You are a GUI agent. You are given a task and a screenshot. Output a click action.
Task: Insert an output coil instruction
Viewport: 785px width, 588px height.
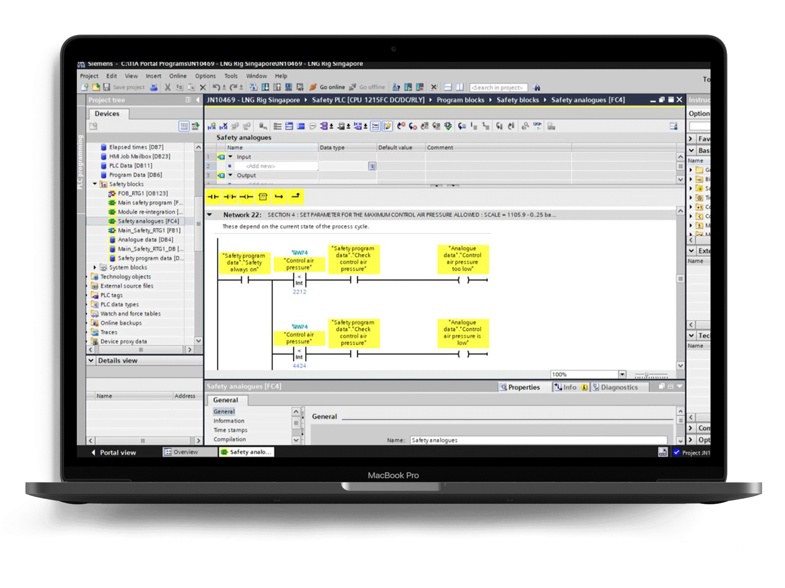coord(246,197)
